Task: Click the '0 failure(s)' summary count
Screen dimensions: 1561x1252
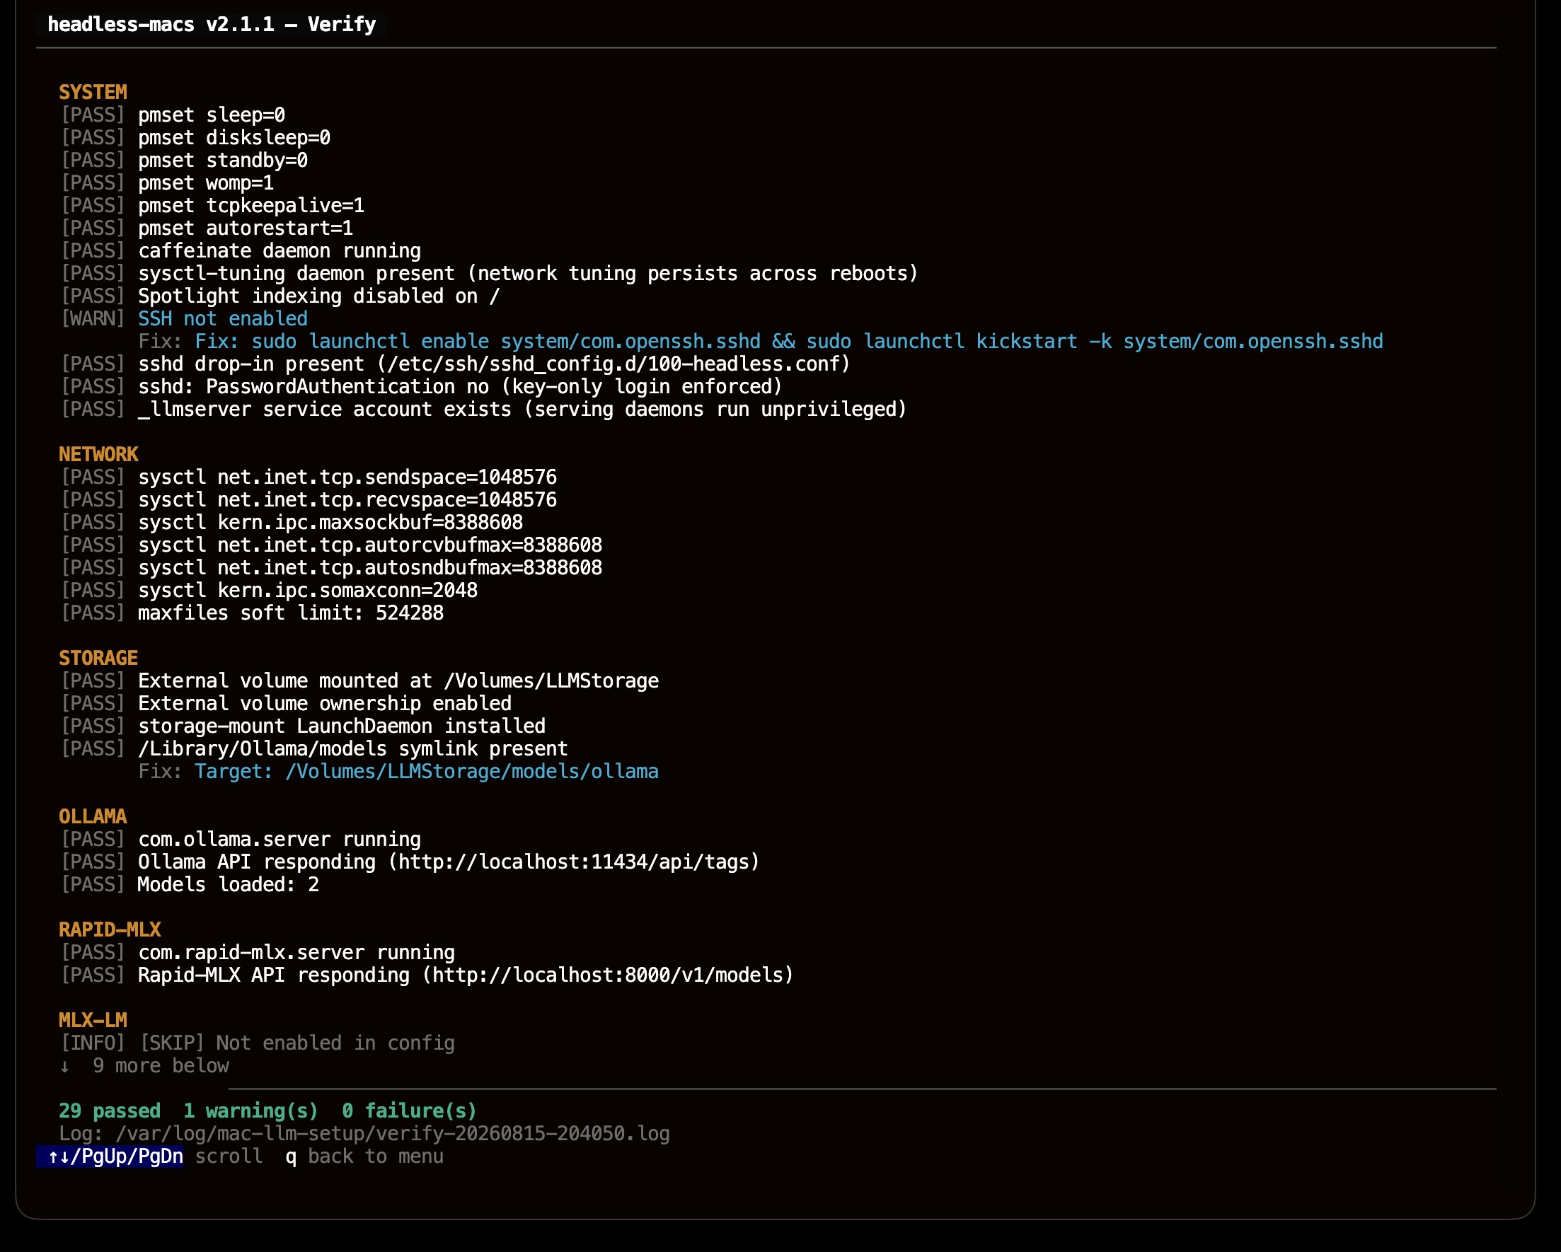Action: (409, 1111)
